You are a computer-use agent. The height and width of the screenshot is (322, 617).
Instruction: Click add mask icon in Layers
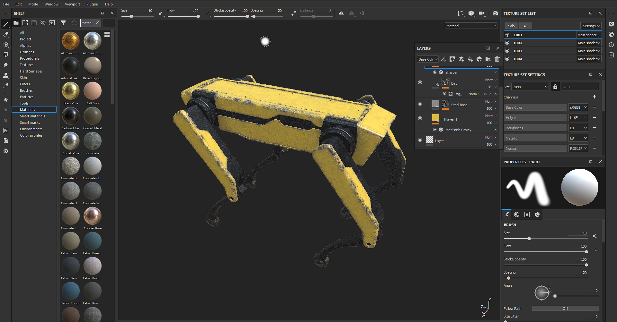pos(452,59)
